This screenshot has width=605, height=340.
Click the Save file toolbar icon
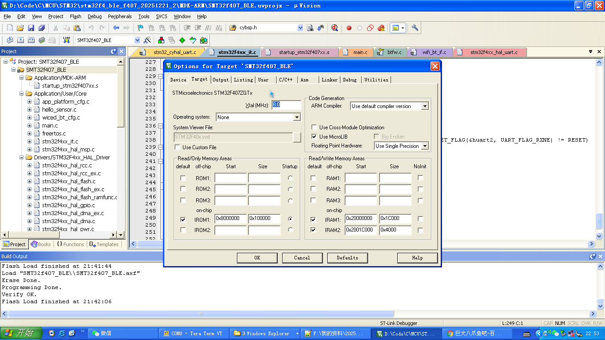pyautogui.click(x=31, y=28)
